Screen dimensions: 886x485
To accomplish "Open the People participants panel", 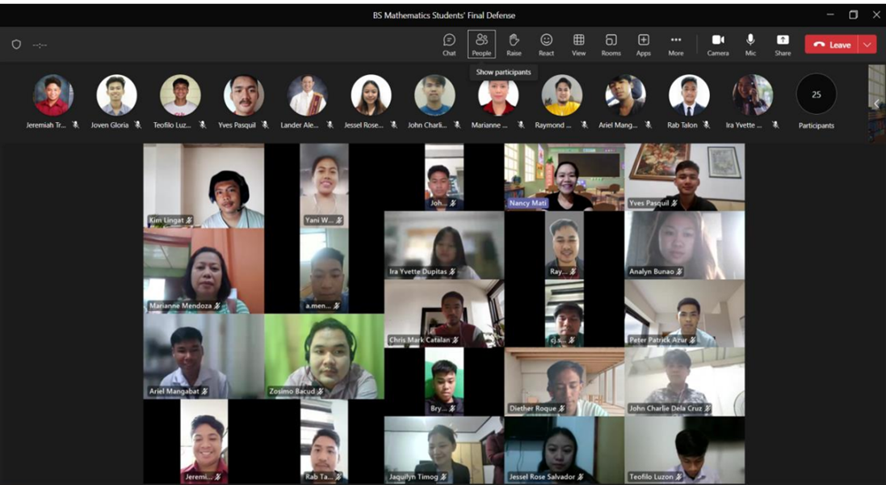I will (481, 44).
